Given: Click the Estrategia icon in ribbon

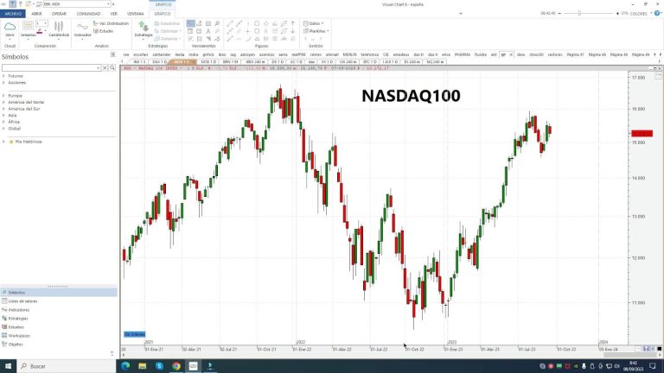Looking at the screenshot, I should (x=144, y=28).
